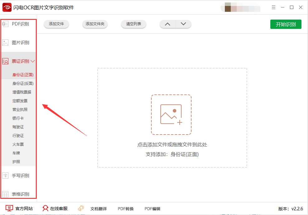Switch to 图片识别 mode
The height and width of the screenshot is (215, 308).
pyautogui.click(x=21, y=43)
